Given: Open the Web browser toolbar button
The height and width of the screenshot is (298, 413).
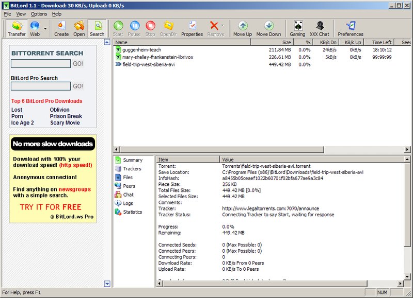Looking at the screenshot, I should click(x=35, y=28).
